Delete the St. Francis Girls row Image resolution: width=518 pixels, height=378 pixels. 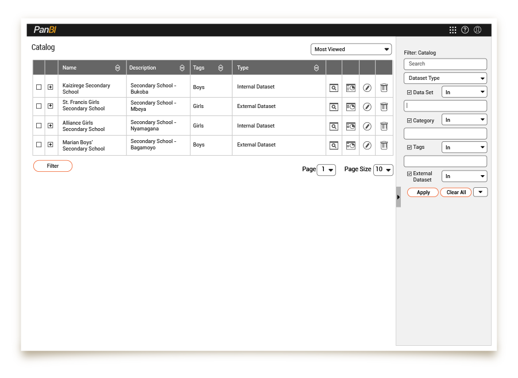coord(384,107)
